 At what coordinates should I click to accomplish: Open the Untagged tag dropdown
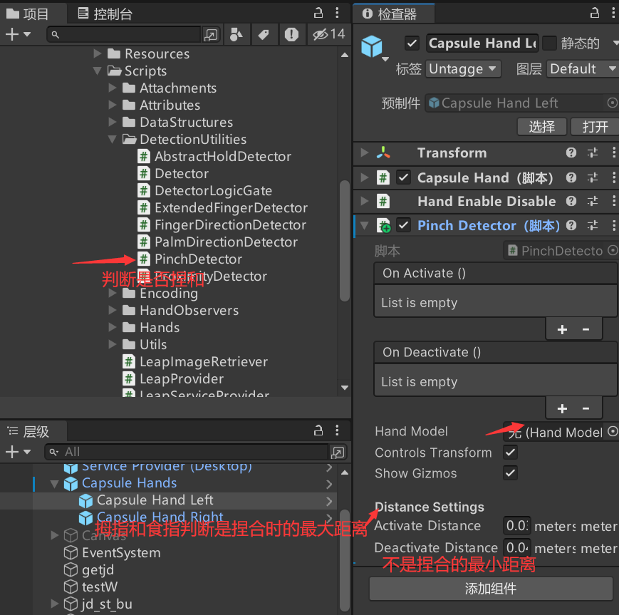click(463, 68)
